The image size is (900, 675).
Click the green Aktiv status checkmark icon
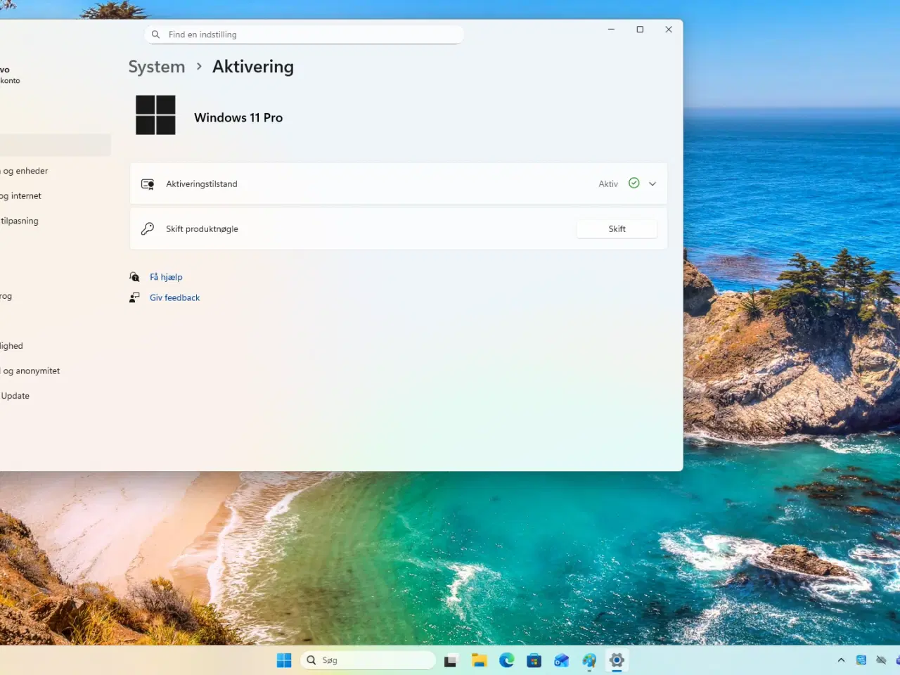click(x=633, y=183)
